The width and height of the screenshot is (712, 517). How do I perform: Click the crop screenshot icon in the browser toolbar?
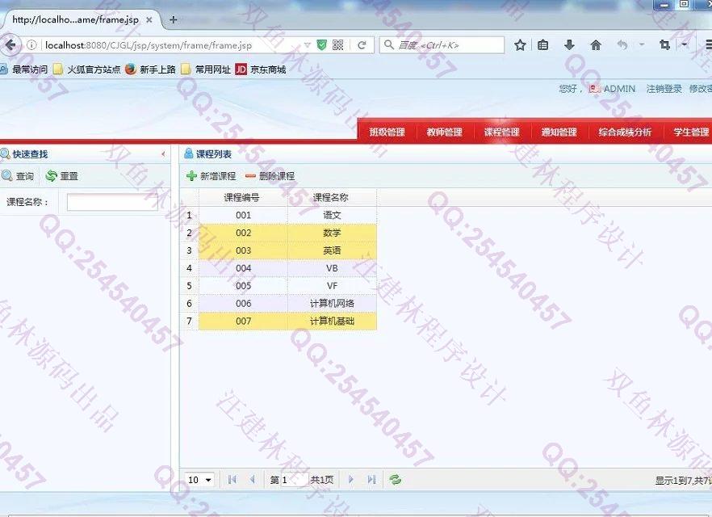pos(665,44)
